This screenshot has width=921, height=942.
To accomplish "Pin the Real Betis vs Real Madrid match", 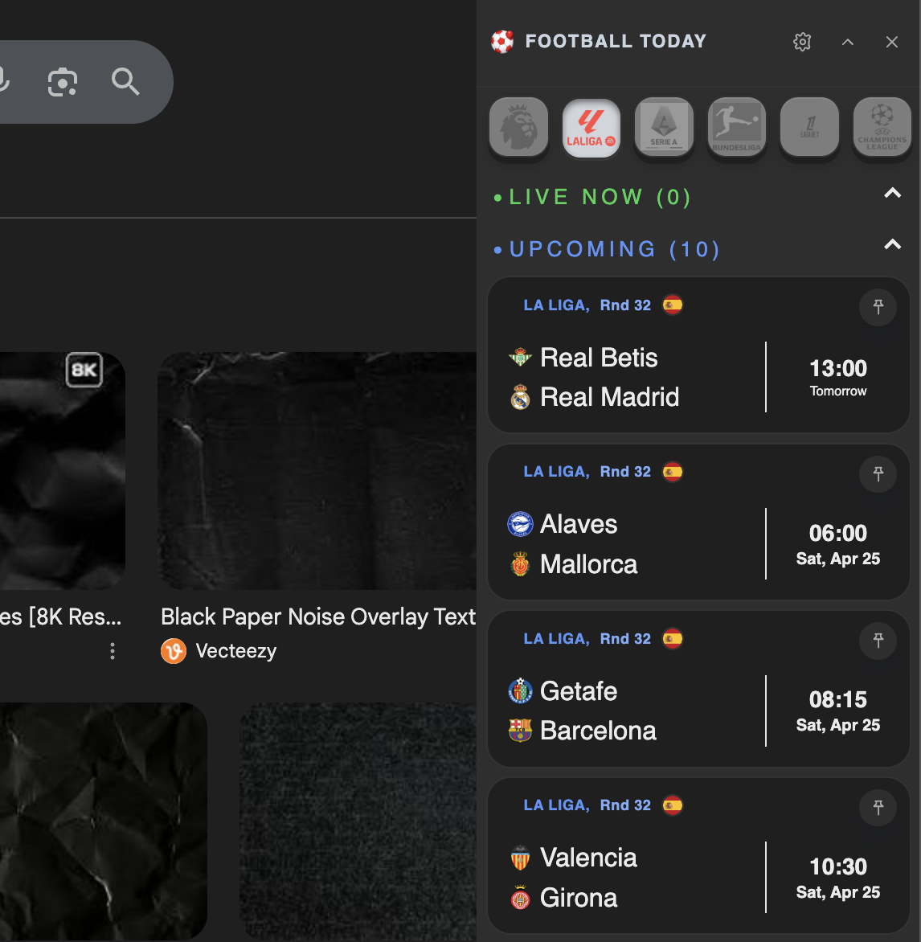I will point(878,308).
